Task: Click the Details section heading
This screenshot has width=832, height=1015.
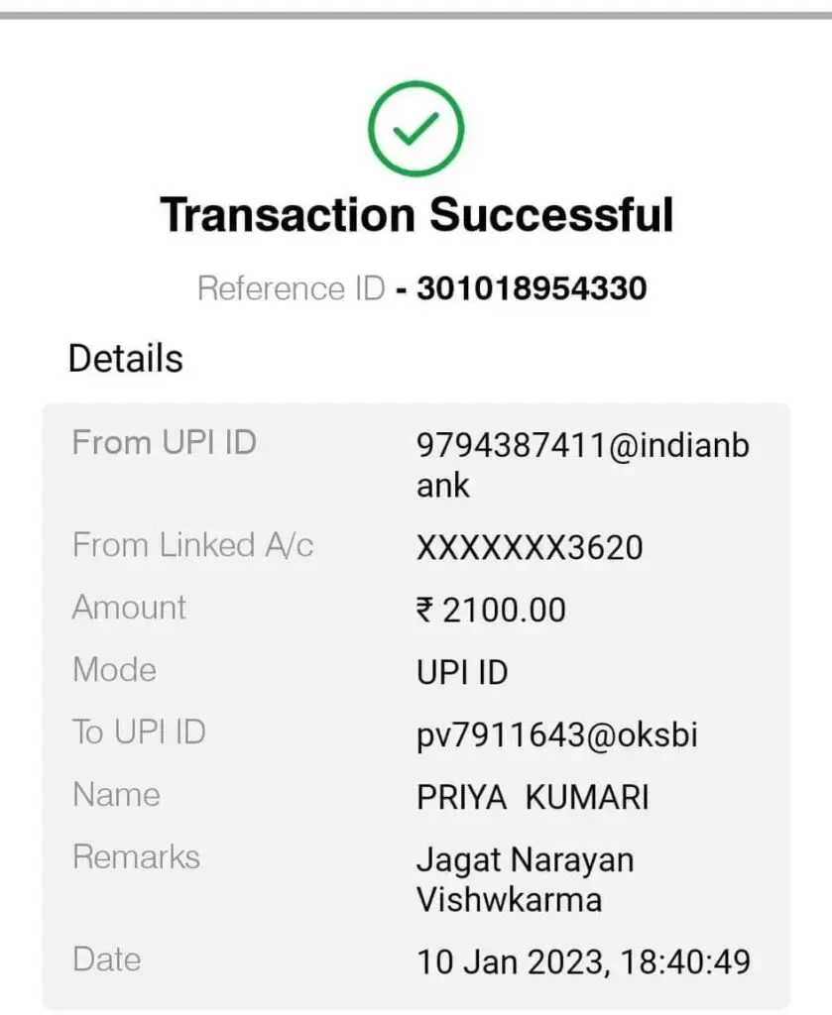Action: coord(126,359)
